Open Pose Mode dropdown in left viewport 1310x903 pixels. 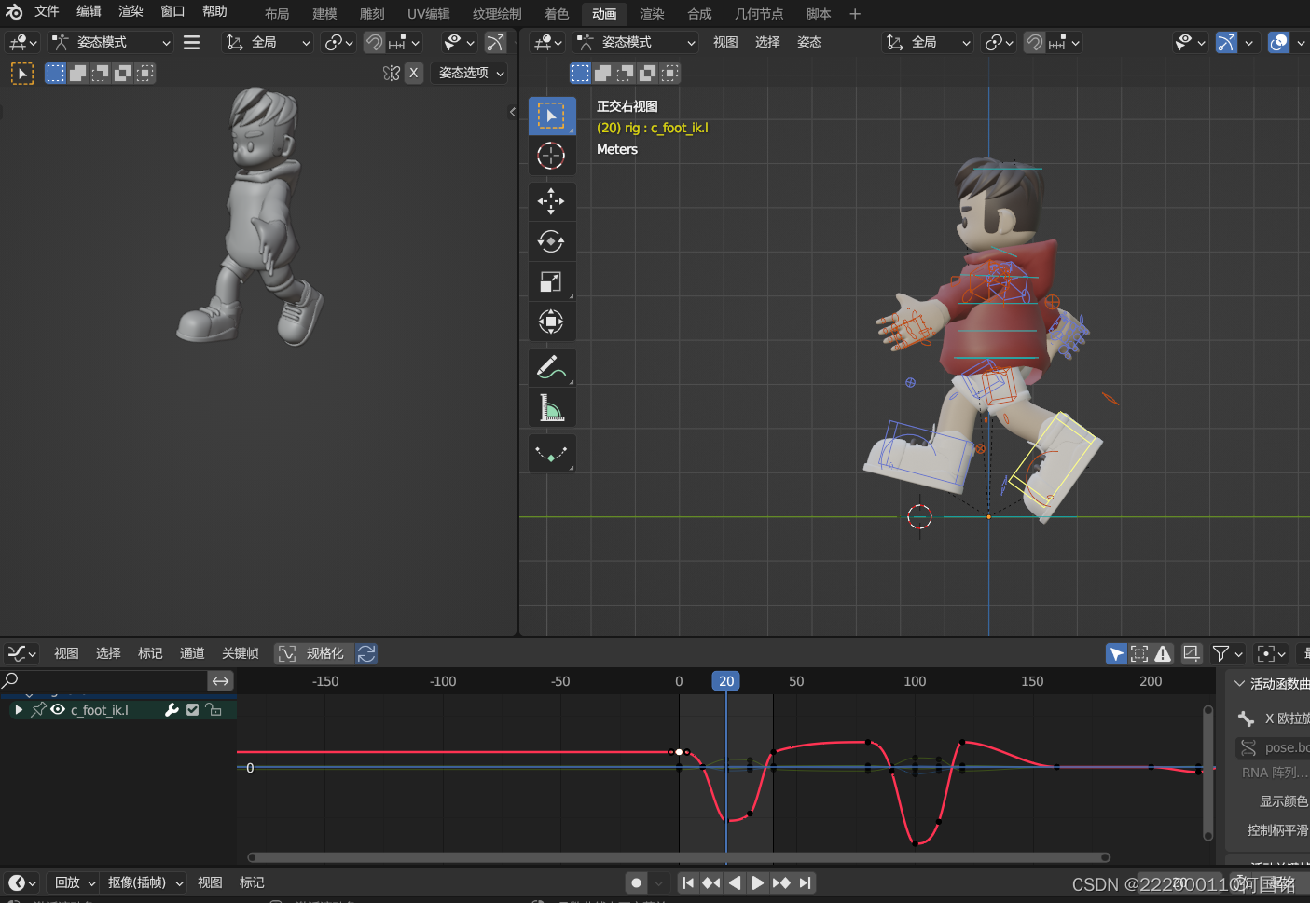click(x=111, y=42)
